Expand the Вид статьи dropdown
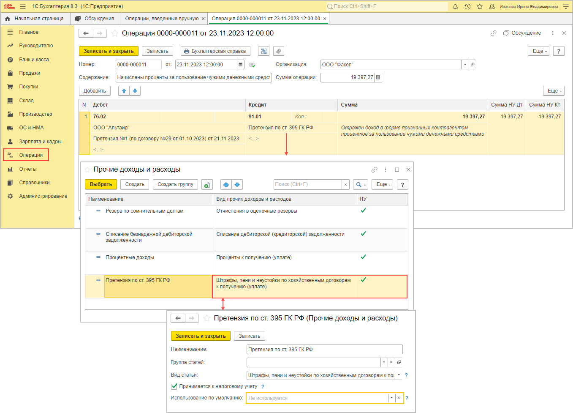The height and width of the screenshot is (413, 573). (399, 375)
